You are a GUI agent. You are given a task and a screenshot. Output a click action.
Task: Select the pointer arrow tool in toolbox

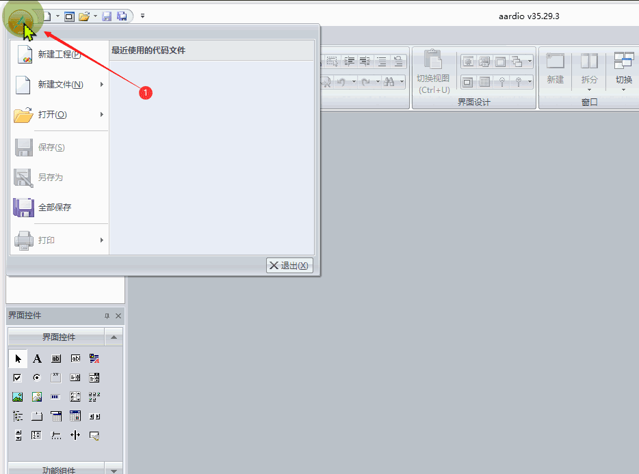click(x=18, y=359)
